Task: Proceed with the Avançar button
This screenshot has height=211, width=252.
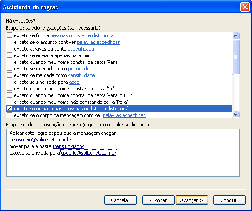Action: pyautogui.click(x=192, y=200)
